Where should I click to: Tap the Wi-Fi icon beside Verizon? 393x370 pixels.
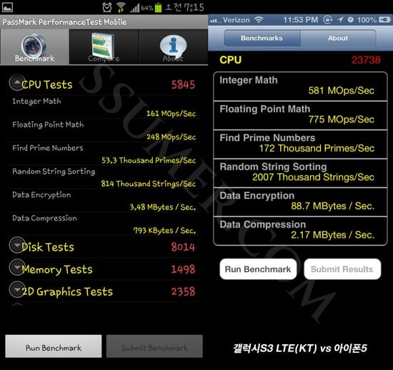(x=259, y=19)
